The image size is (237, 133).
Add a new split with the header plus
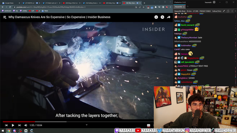[236, 11]
